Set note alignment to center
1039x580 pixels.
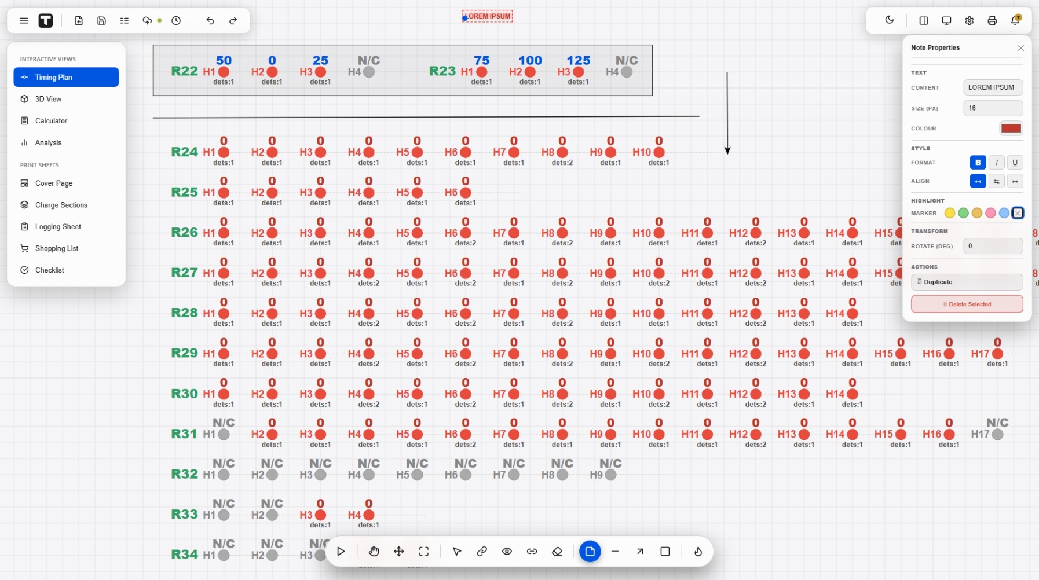[997, 181]
